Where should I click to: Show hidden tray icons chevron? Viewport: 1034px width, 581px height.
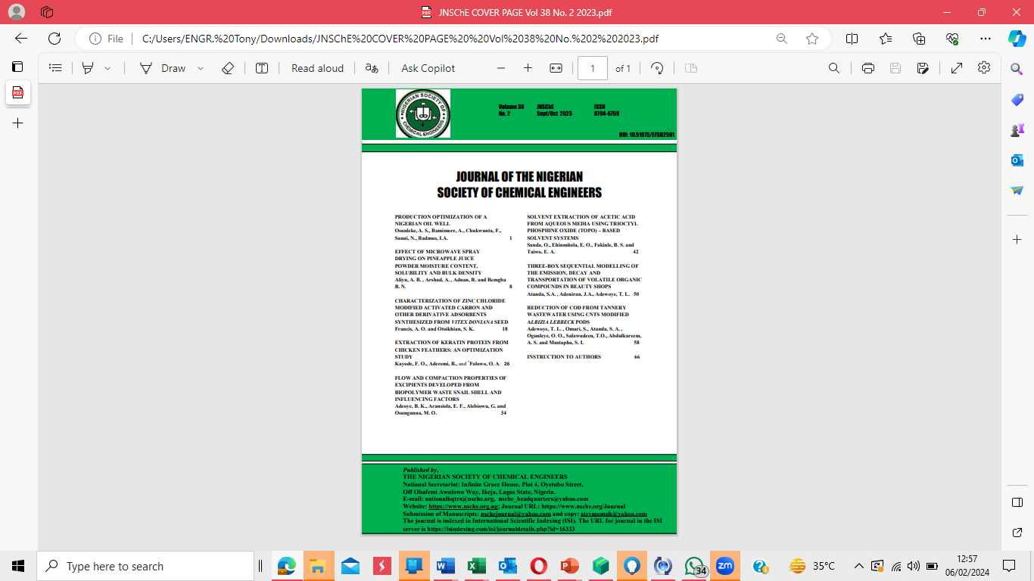point(858,566)
